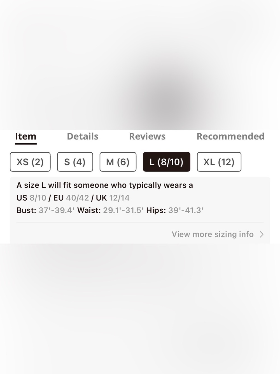Go to the Reviews tab
This screenshot has height=374, width=280.
click(147, 136)
